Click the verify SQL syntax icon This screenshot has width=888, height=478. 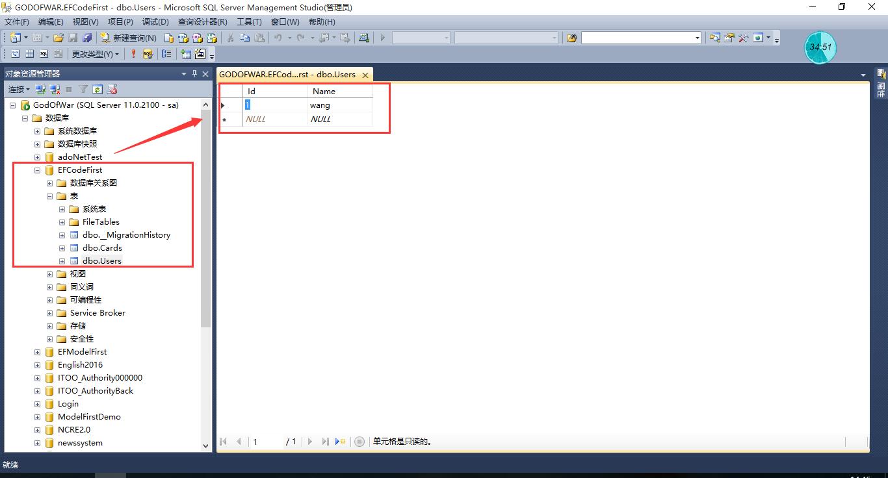pos(148,54)
